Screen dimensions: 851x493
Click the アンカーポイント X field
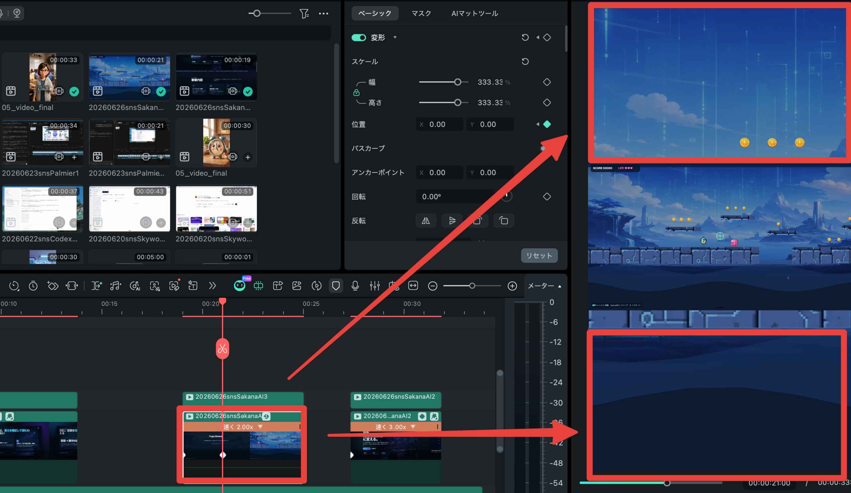(439, 172)
